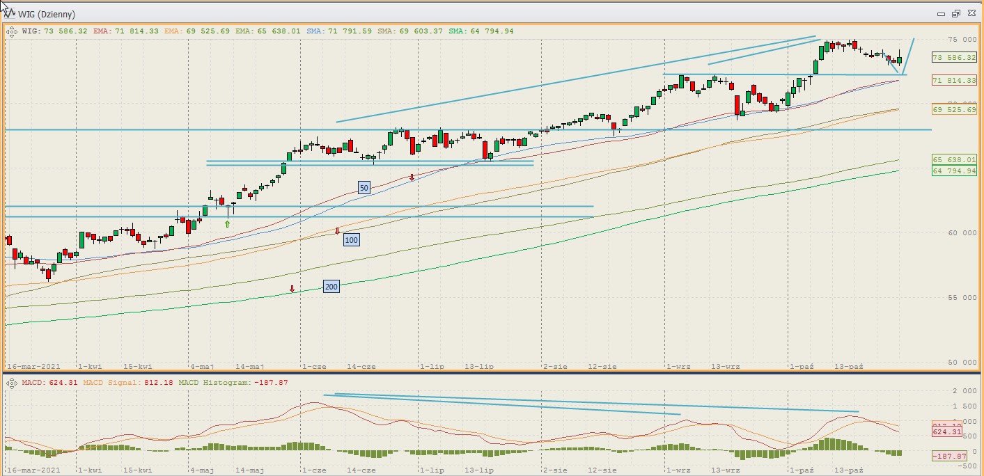The image size is (984, 476).
Task: Minimize the WIG chart window
Action: point(941,13)
